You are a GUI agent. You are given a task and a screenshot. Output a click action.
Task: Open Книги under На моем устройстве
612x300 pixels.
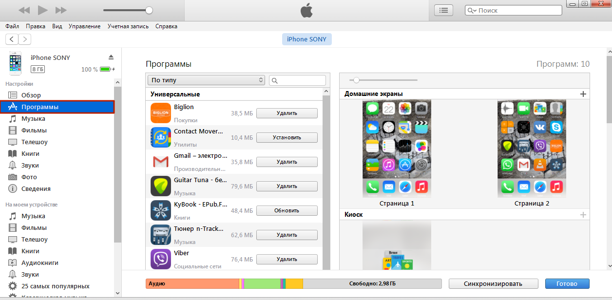click(57, 251)
